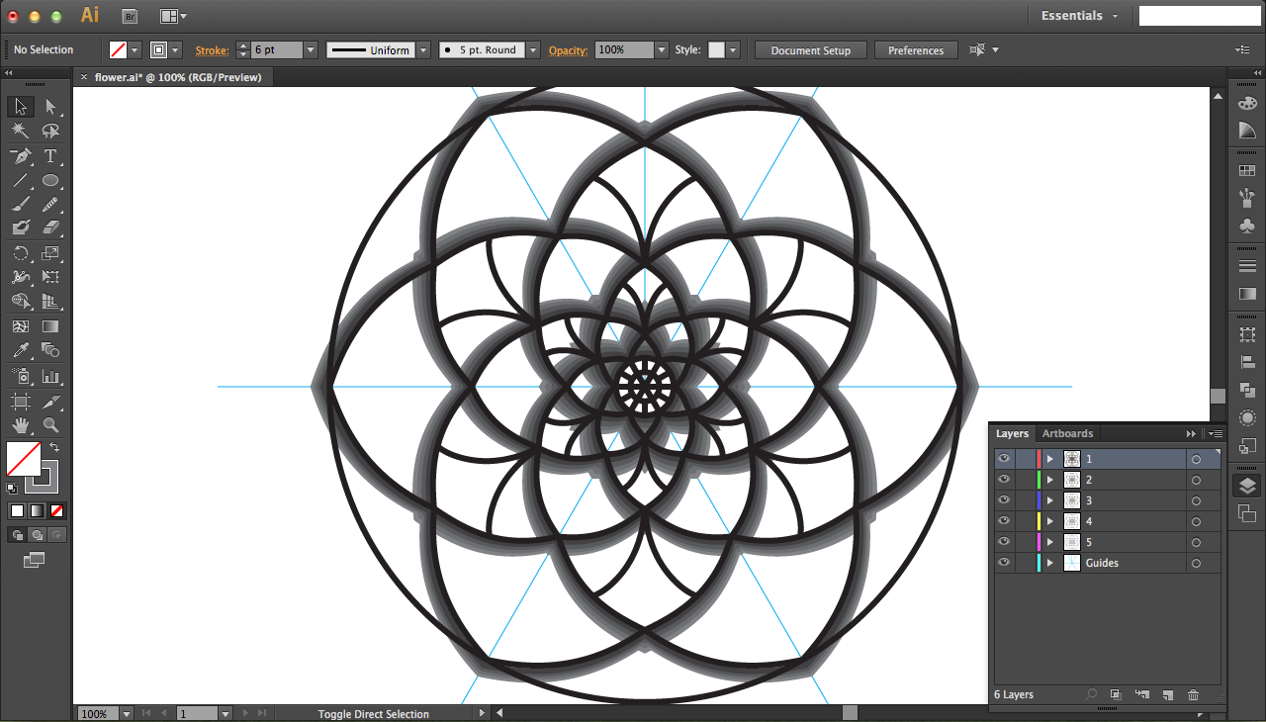The width and height of the screenshot is (1266, 722).
Task: Select the Pen tool
Action: pyautogui.click(x=21, y=156)
